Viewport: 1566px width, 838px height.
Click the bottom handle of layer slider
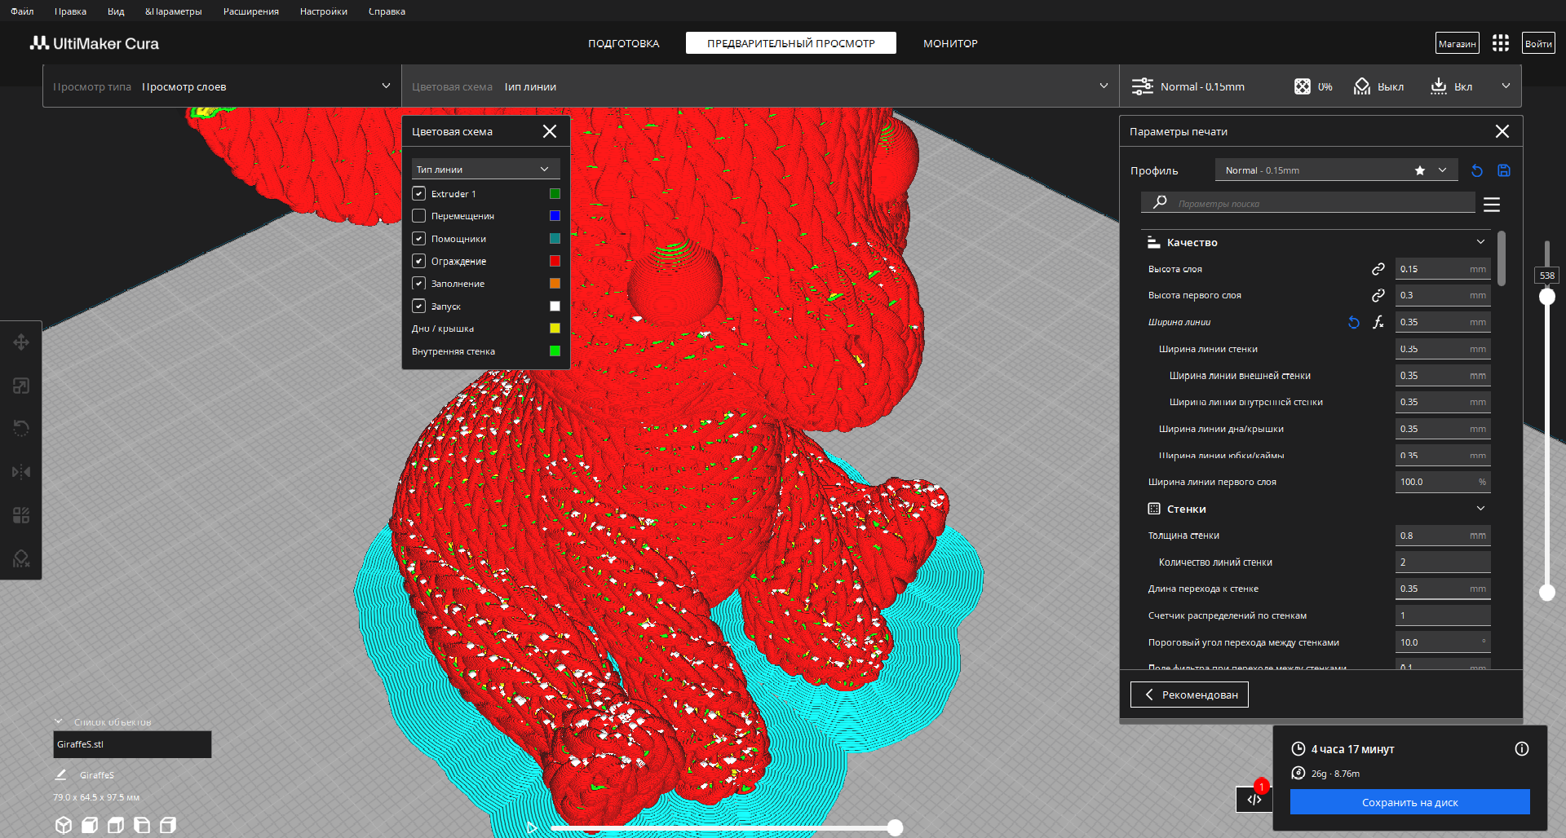(x=1547, y=593)
